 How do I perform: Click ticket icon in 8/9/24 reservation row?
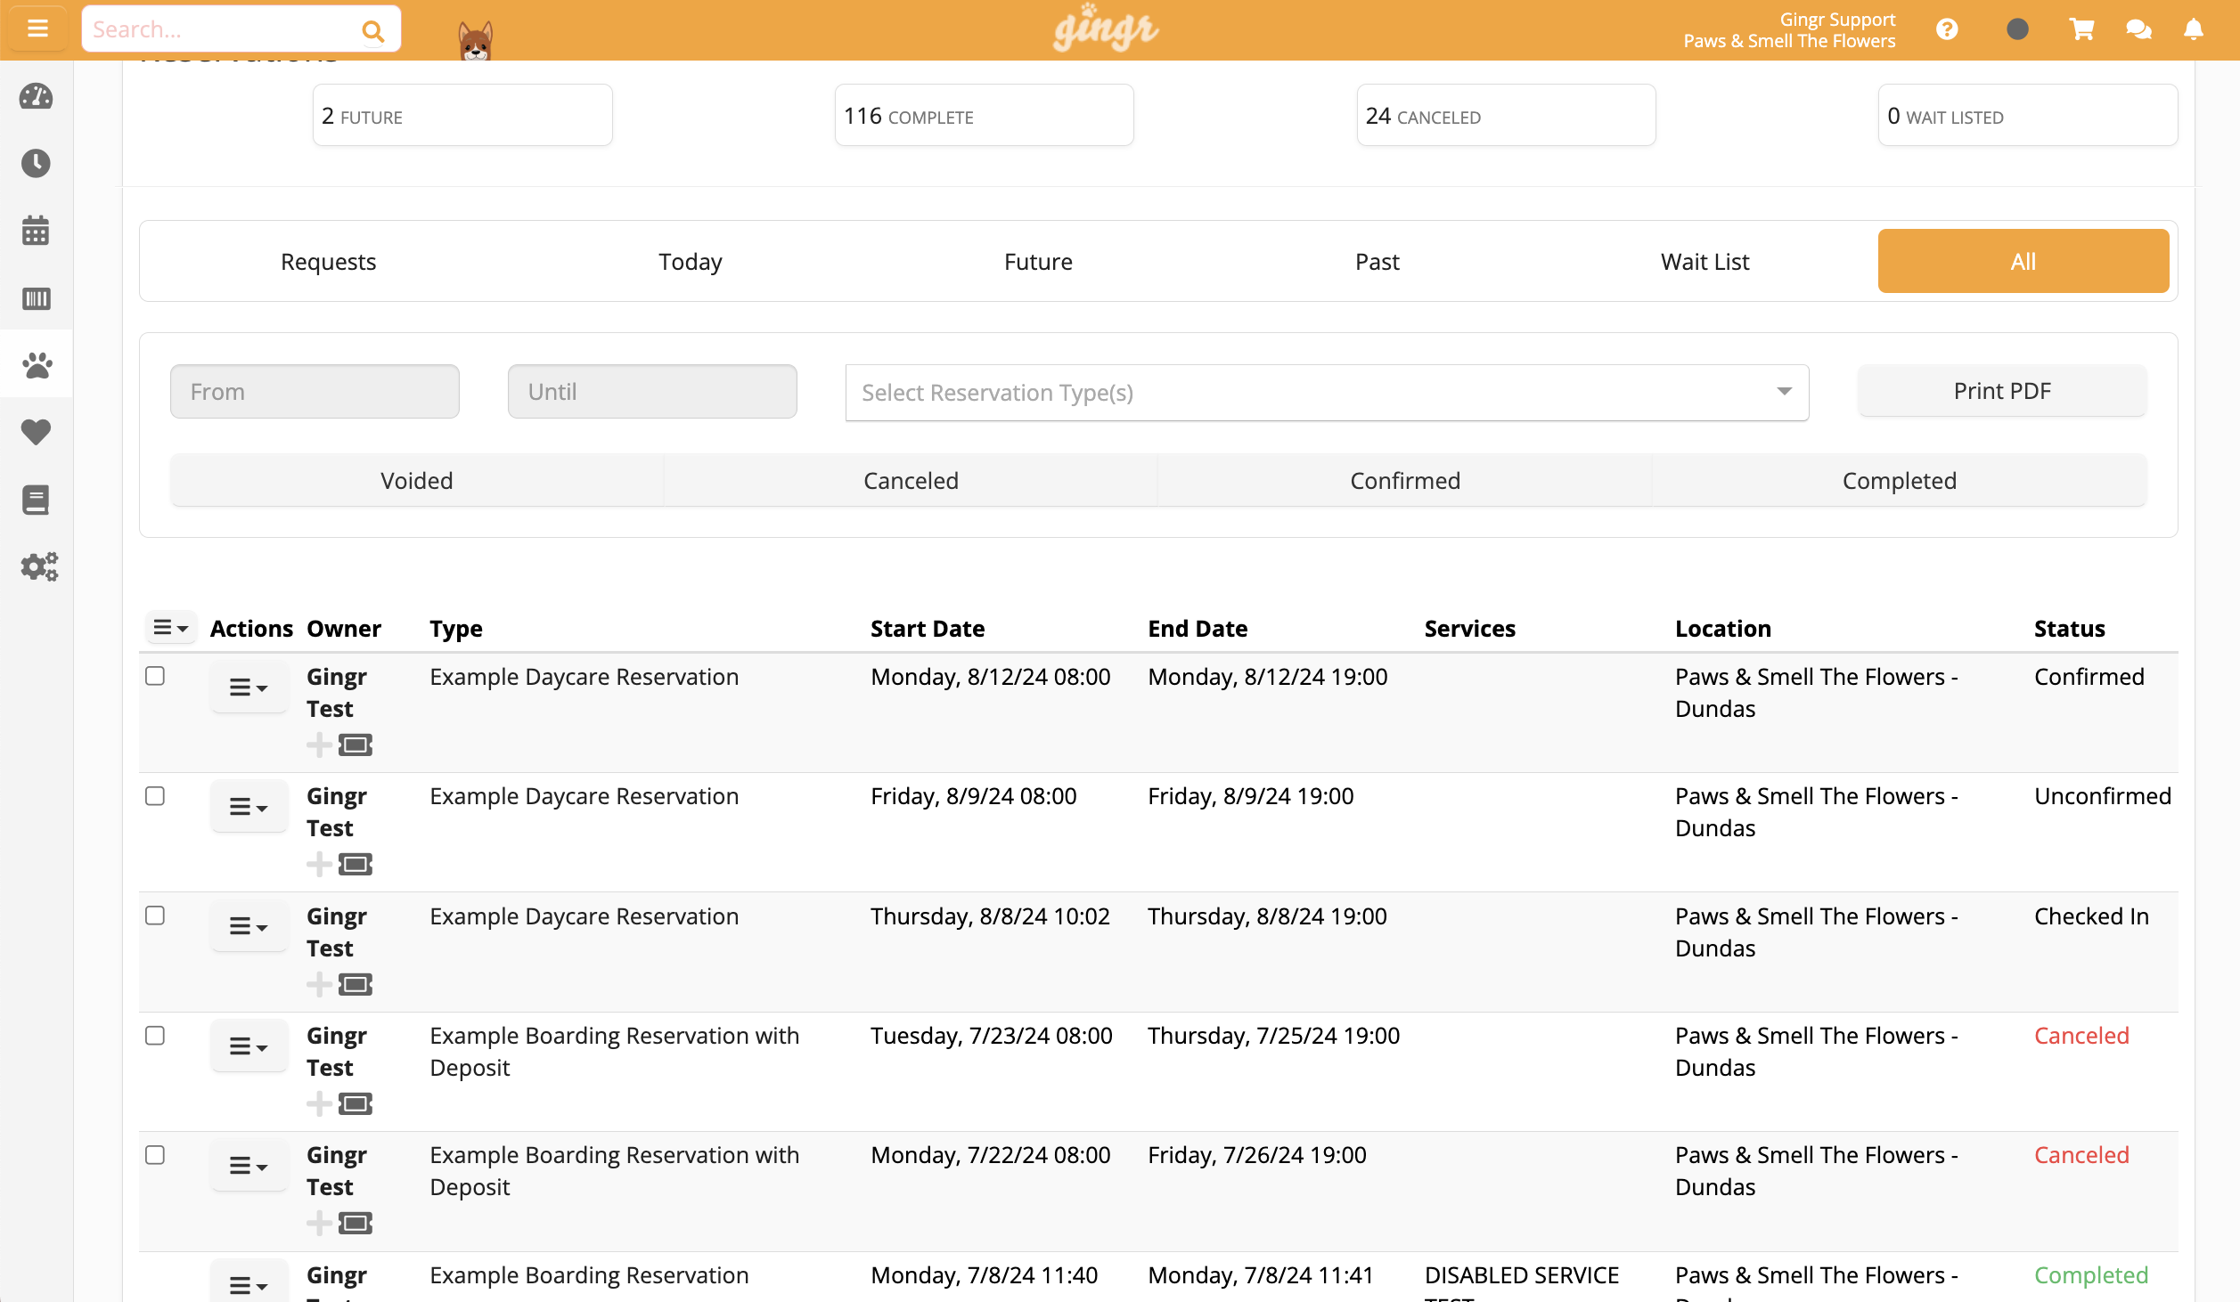pyautogui.click(x=355, y=864)
